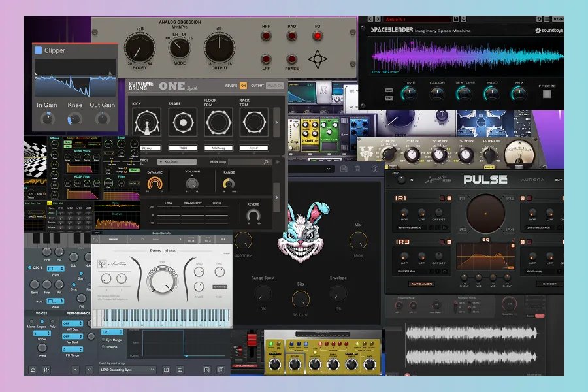The height and width of the screenshot is (392, 588).
Task: Click the Bits knob under the rabbit
Action: [301, 299]
